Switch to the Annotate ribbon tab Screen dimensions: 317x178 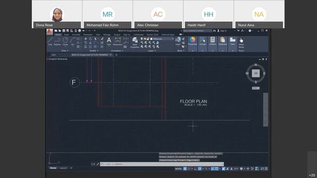pos(76,35)
